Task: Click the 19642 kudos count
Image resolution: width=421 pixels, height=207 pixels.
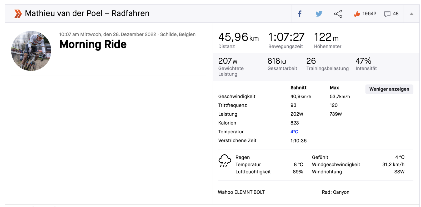Action: (369, 14)
